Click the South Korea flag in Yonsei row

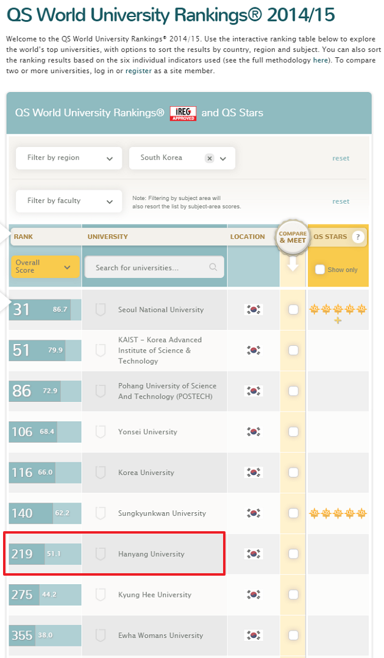click(x=254, y=432)
